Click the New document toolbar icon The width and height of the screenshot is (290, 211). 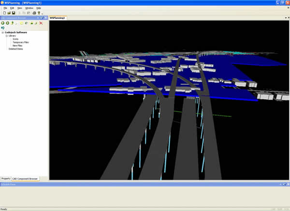(x=4, y=13)
